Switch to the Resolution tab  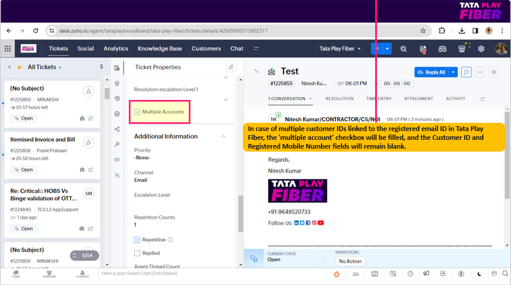click(x=339, y=99)
